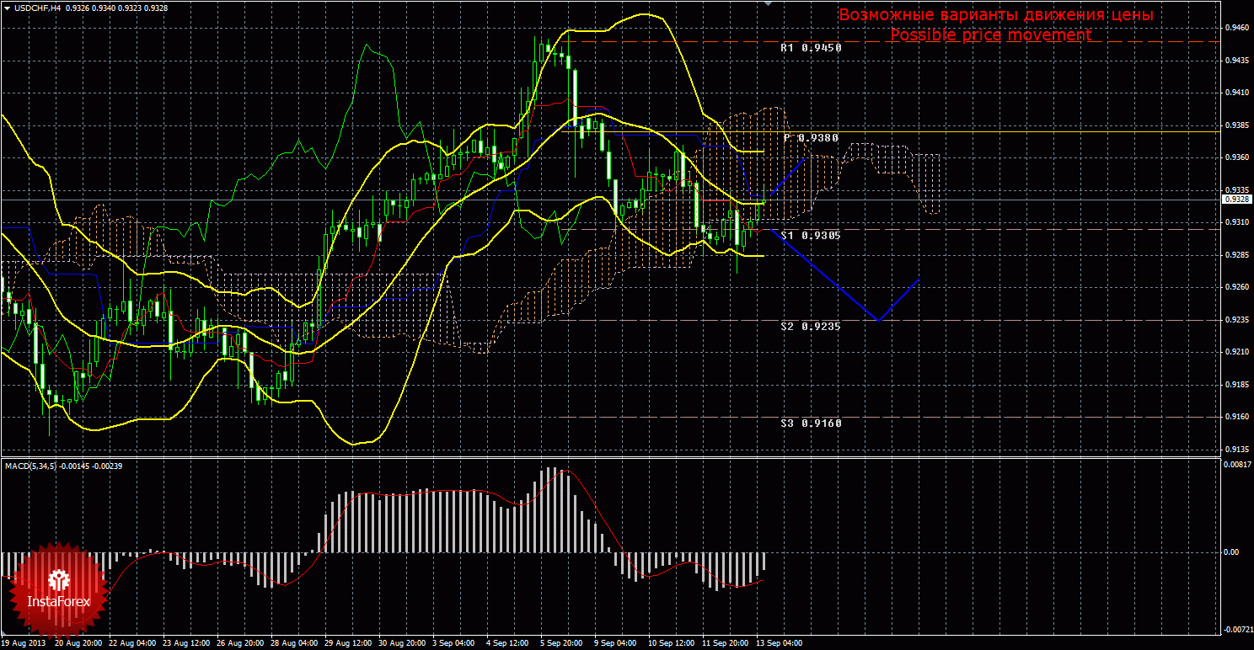Click 0.9210 on the price scale
This screenshot has width=1254, height=650.
1235,352
